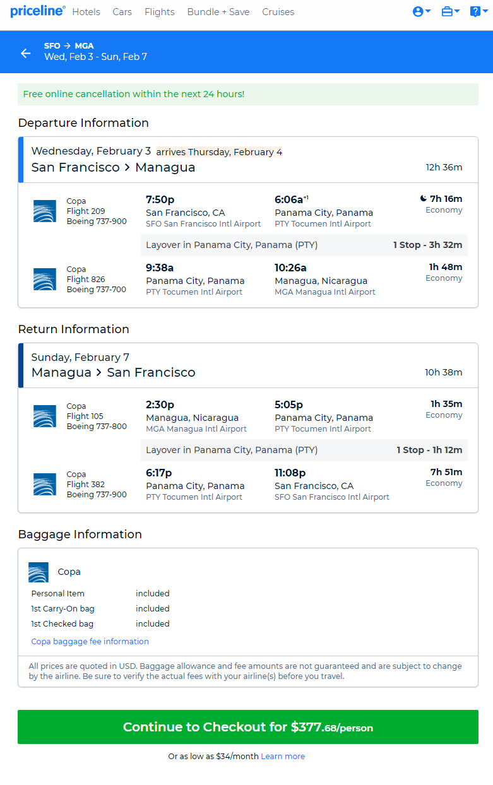This screenshot has height=785, width=493.
Task: Open the Hotels menu item
Action: click(86, 12)
